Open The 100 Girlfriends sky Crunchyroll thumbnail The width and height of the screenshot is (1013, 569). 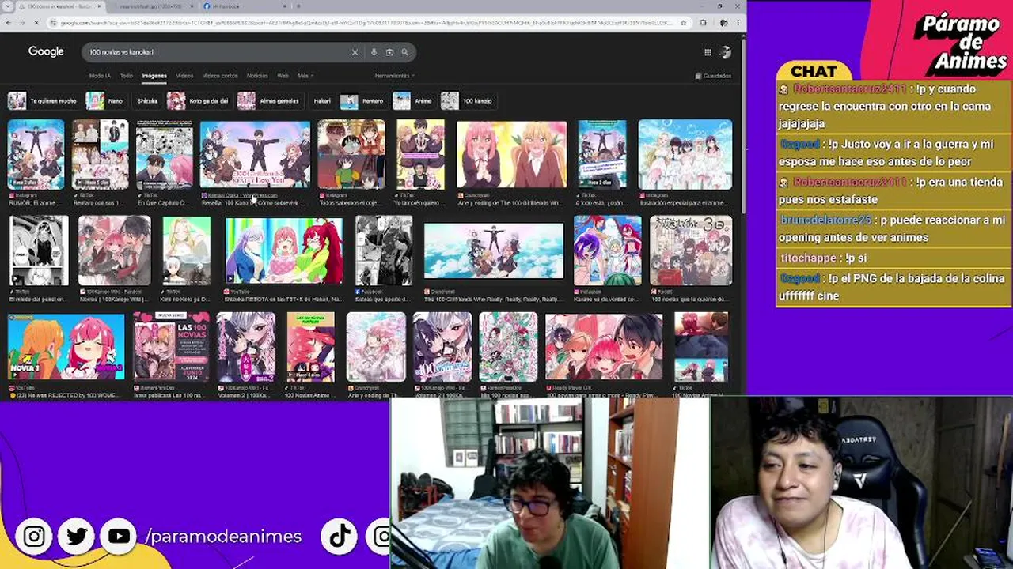pos(494,251)
